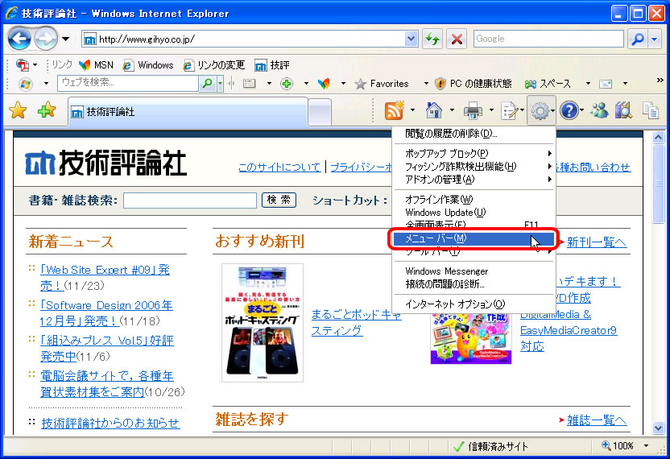Click the orange RSS Feeds icon

[x=394, y=110]
